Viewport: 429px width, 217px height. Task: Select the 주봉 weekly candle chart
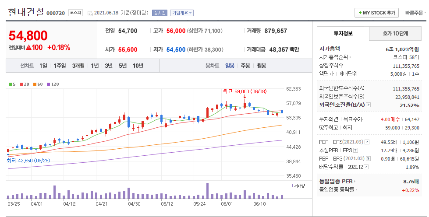(x=245, y=66)
